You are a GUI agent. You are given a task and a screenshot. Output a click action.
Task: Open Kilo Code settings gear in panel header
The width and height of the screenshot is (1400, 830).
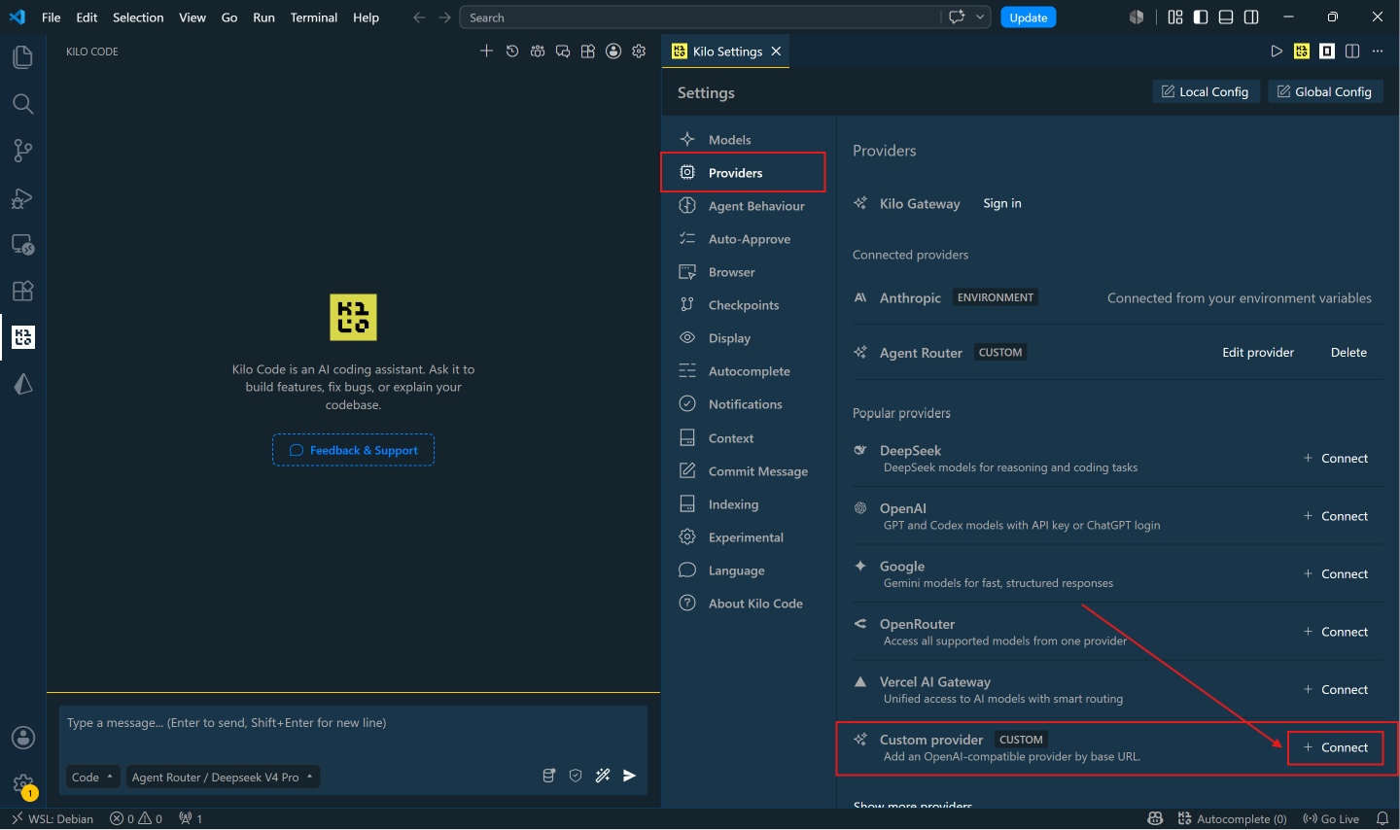point(639,52)
